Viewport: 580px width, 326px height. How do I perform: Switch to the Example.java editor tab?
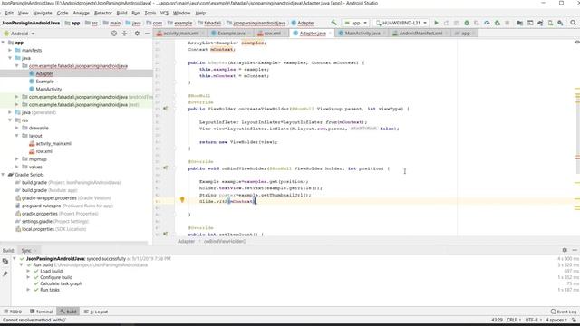point(231,34)
